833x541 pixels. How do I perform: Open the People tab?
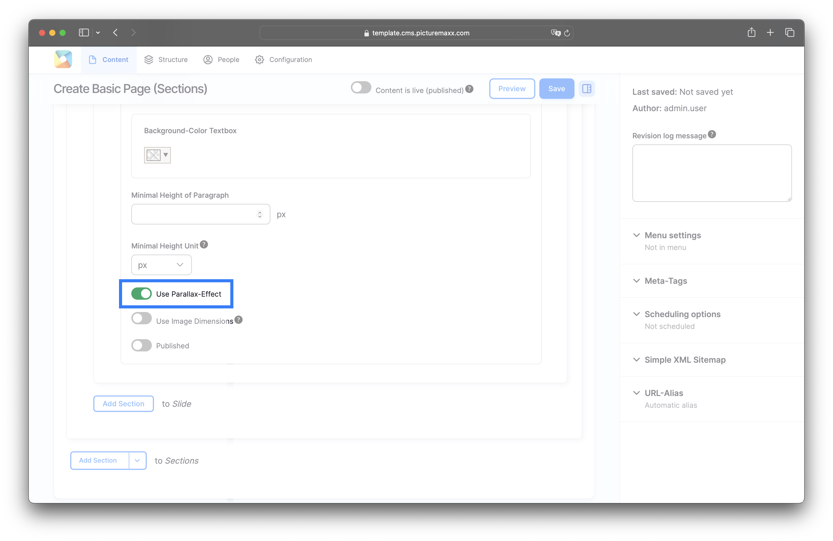point(221,60)
